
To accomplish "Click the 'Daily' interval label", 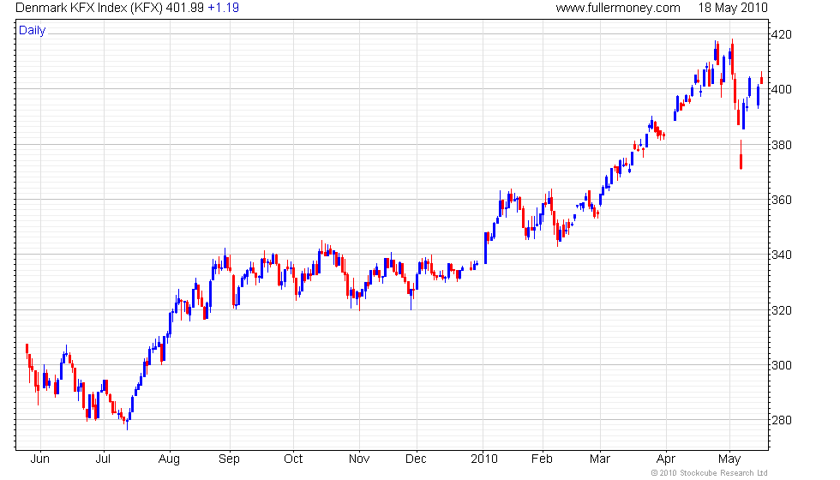I will point(33,30).
